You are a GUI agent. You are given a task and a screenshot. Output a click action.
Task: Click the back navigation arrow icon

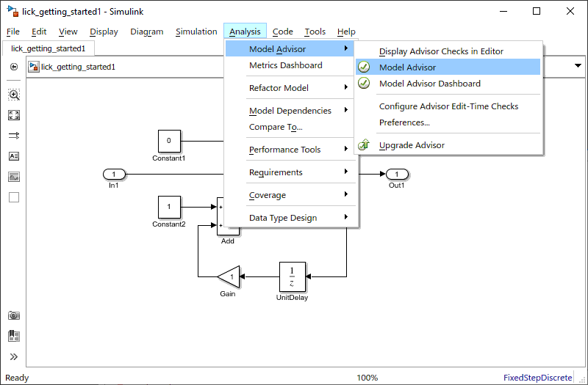(14, 67)
